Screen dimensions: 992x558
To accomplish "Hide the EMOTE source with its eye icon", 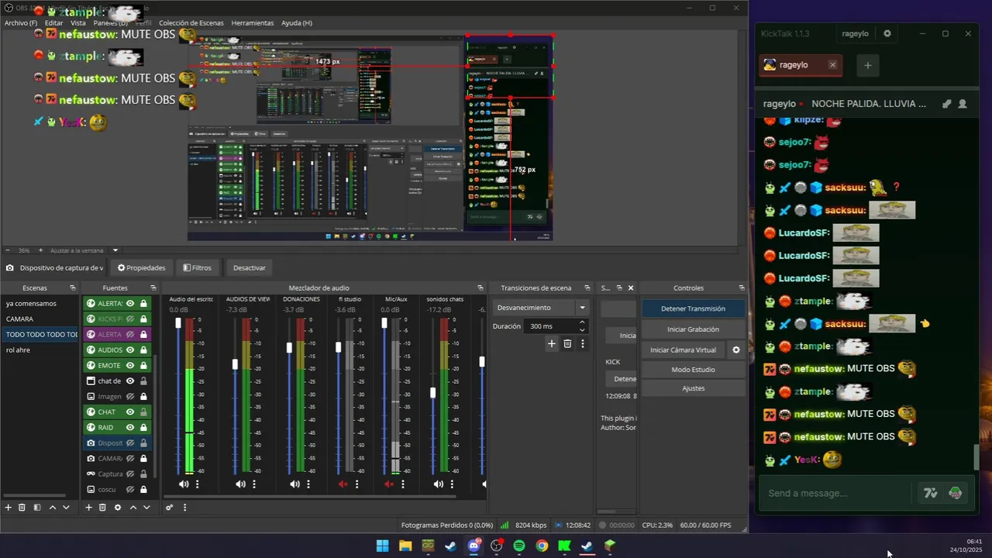I will [130, 366].
